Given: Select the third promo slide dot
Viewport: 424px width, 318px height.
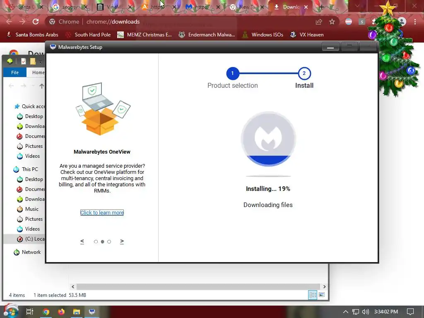Looking at the screenshot, I should (109, 241).
